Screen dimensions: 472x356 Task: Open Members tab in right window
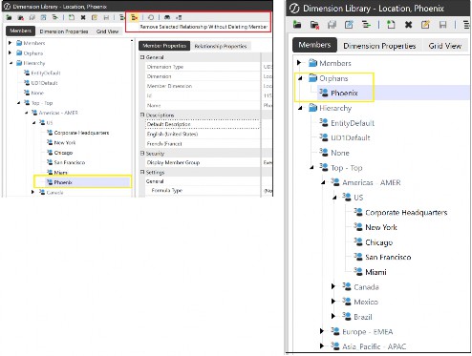[314, 45]
